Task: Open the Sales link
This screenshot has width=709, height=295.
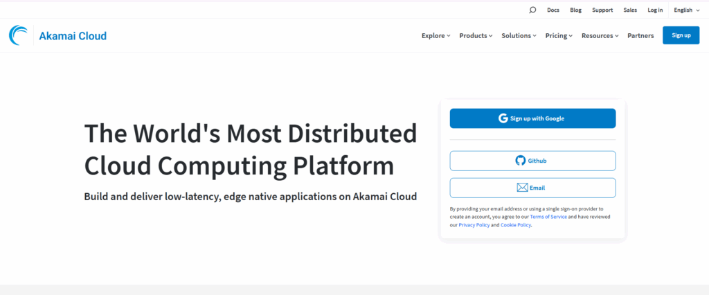Action: 630,10
